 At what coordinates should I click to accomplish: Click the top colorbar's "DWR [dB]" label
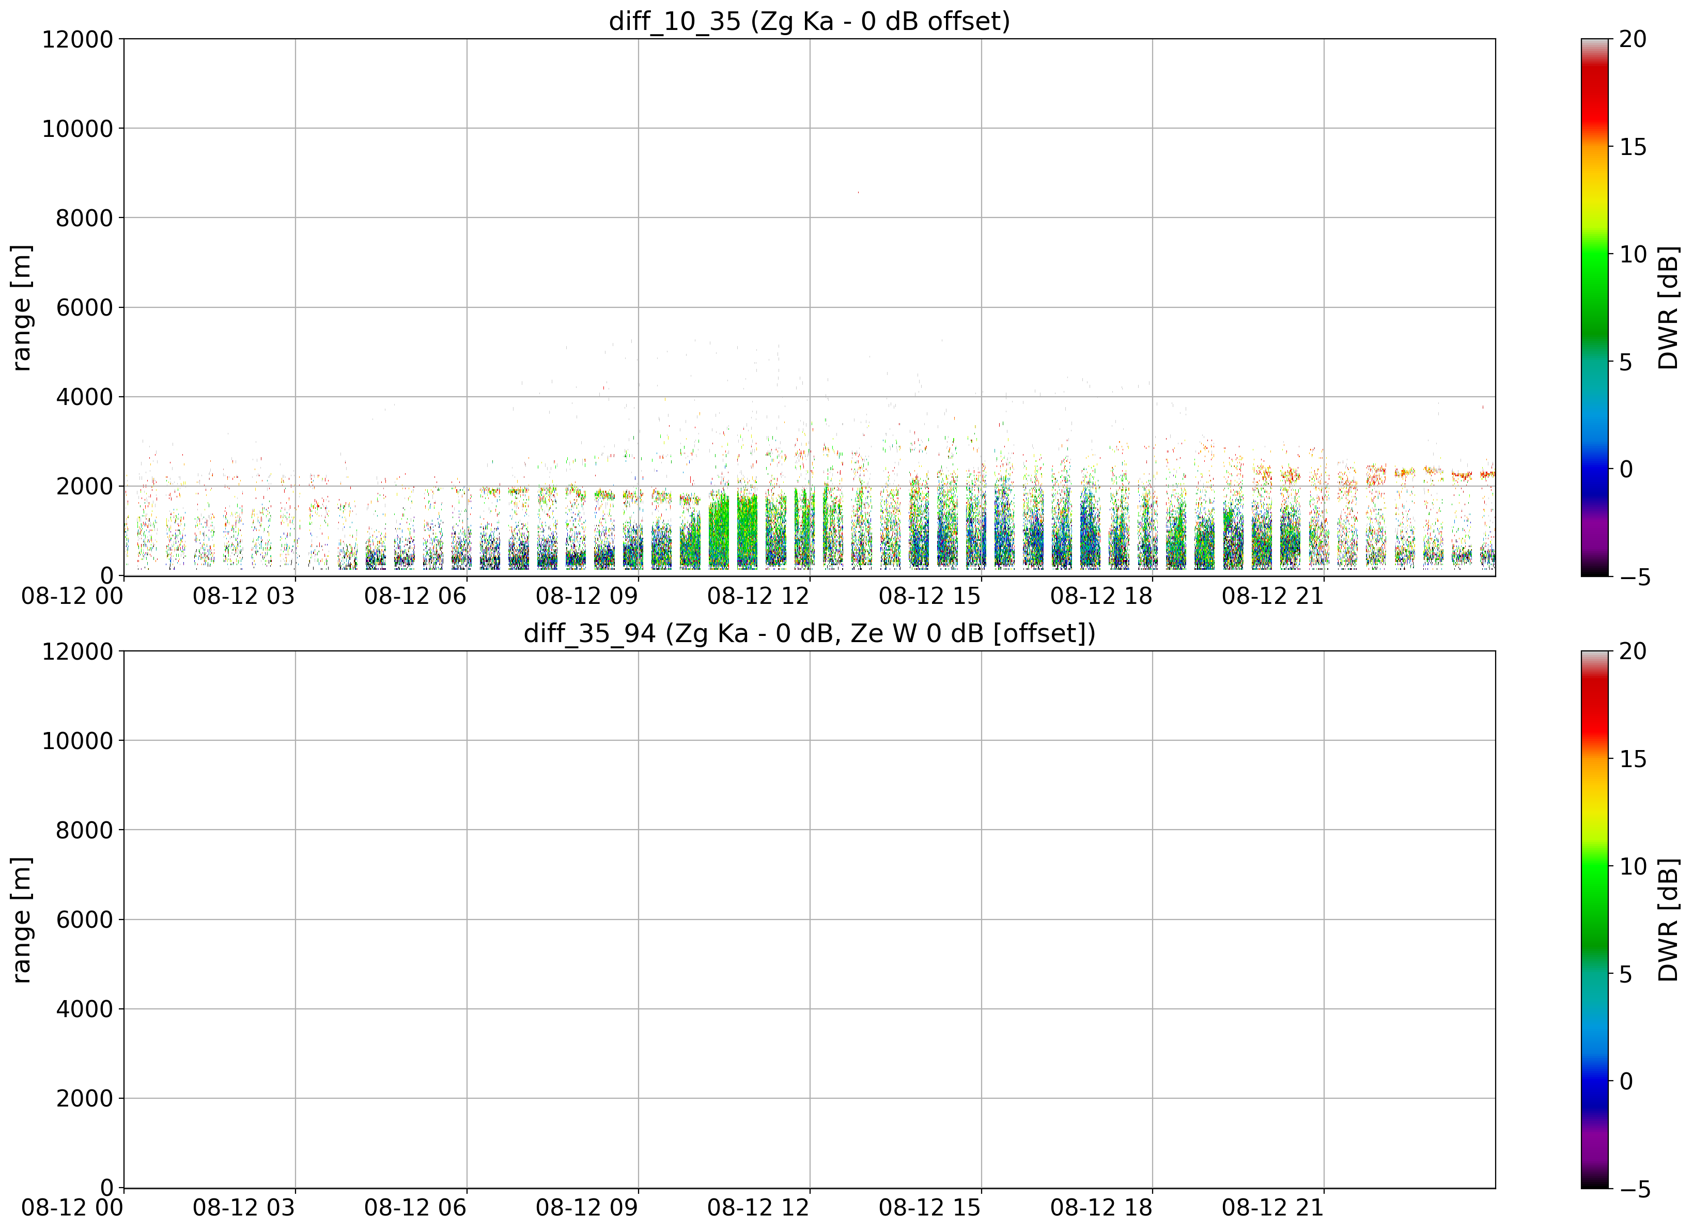[x=1668, y=307]
